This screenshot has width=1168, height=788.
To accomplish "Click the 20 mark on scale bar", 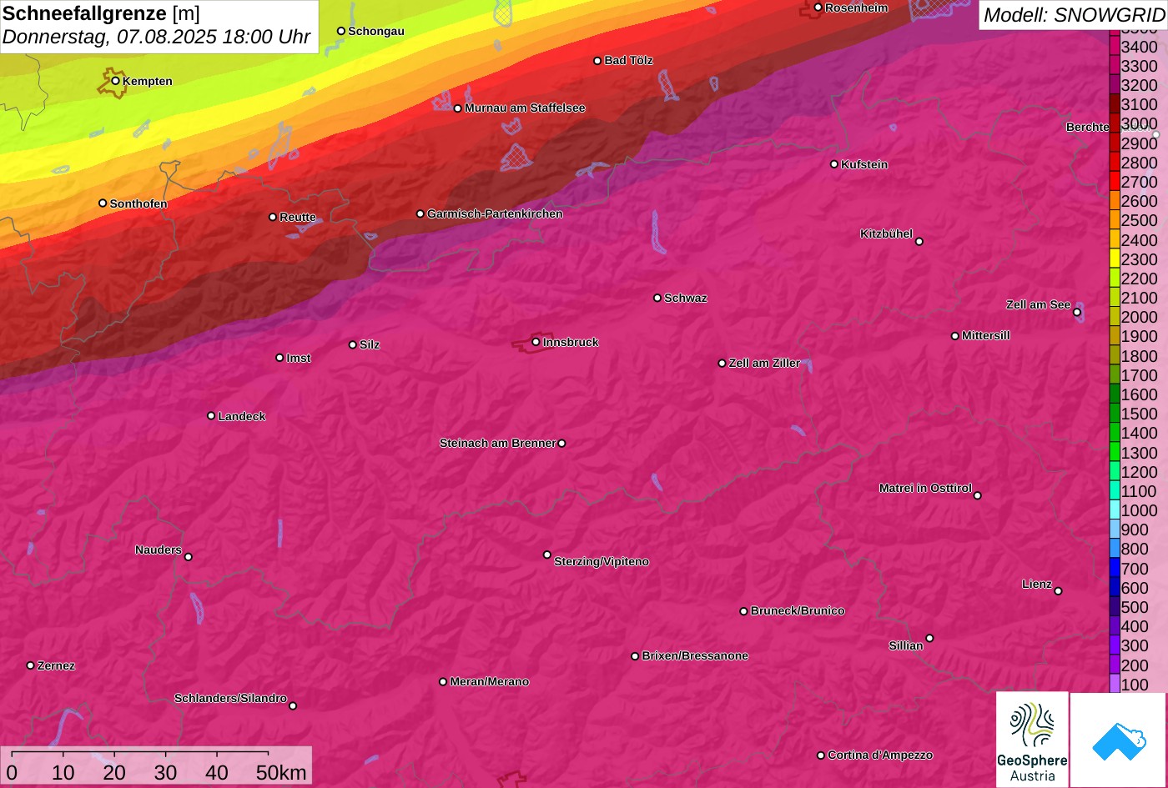I will pos(114,773).
